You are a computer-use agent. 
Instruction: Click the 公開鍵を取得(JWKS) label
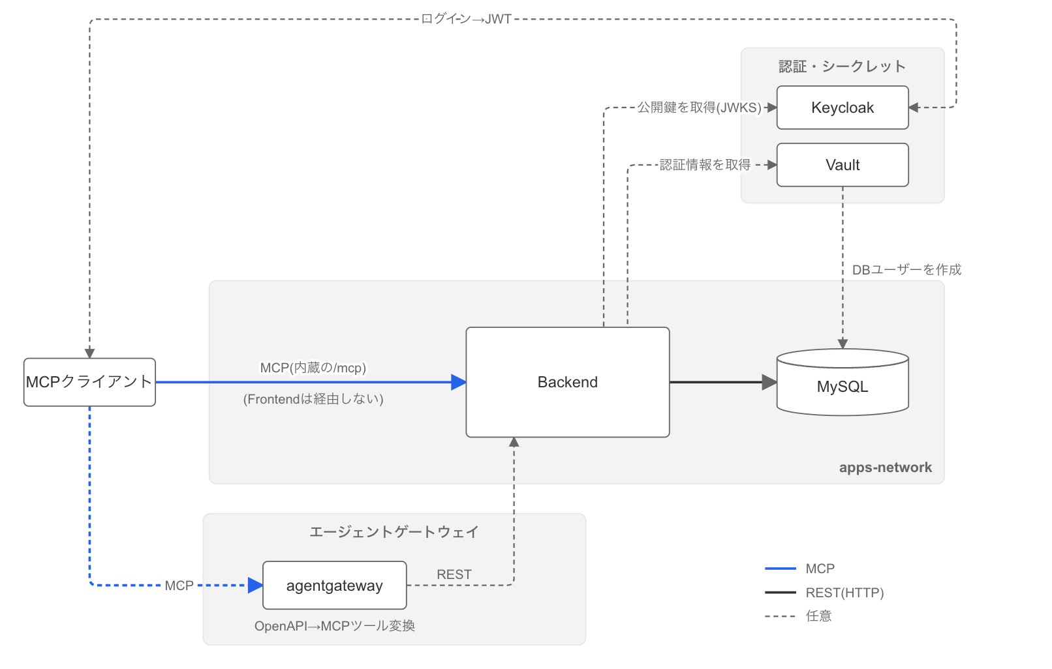click(x=700, y=108)
